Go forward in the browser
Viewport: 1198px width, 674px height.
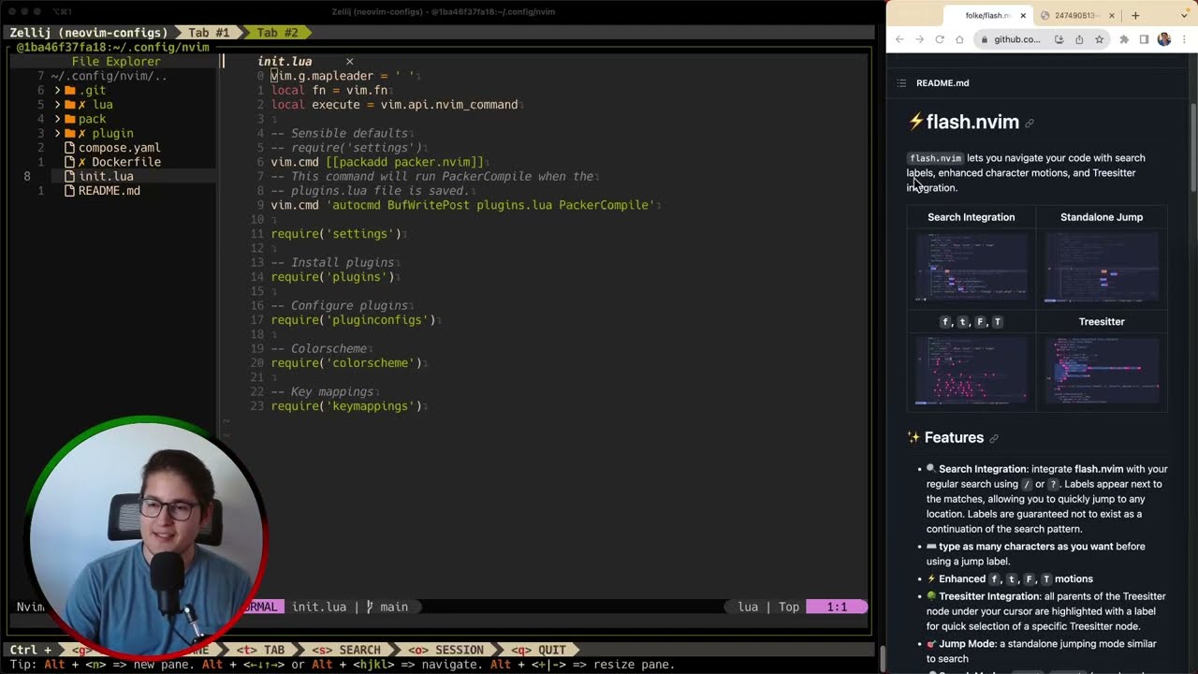point(919,39)
